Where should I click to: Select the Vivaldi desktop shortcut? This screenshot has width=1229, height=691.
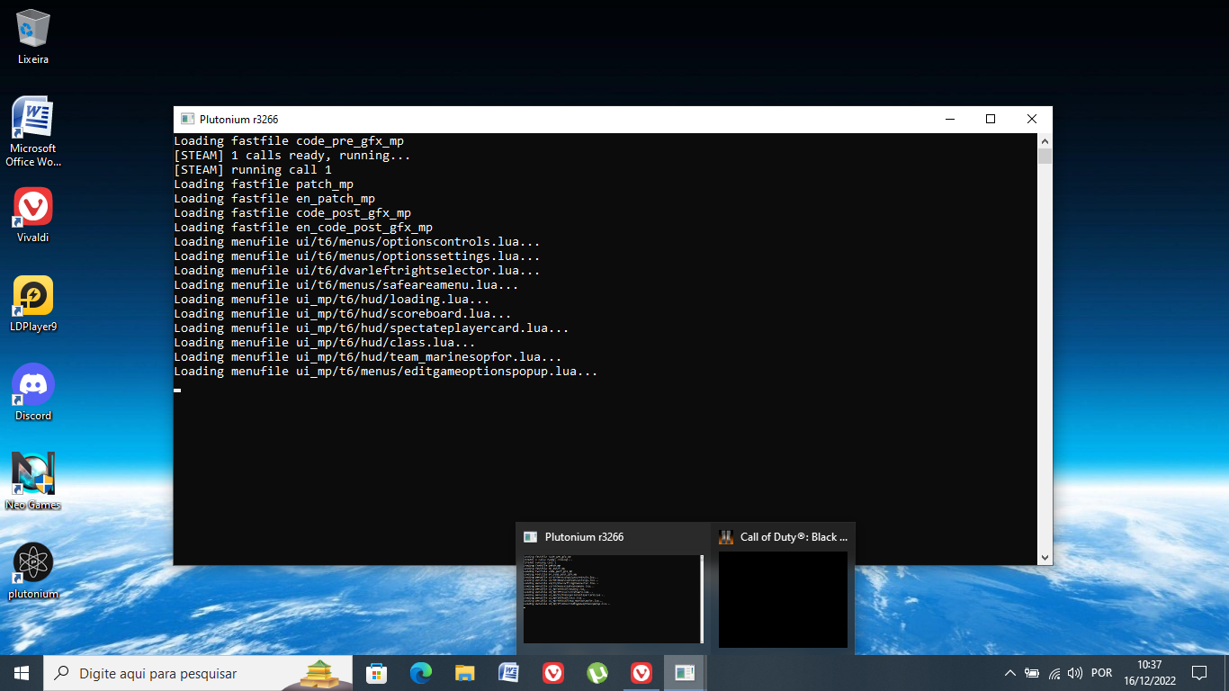[x=33, y=215]
